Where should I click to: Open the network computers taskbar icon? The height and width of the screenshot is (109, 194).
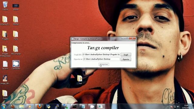(57, 106)
